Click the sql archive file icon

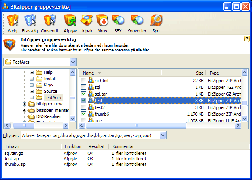pos(91,87)
